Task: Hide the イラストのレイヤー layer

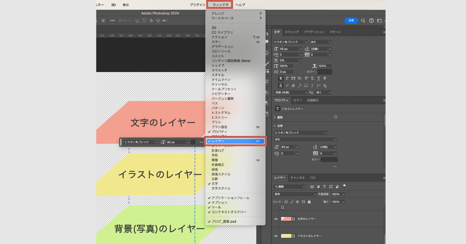Action: 275,235
